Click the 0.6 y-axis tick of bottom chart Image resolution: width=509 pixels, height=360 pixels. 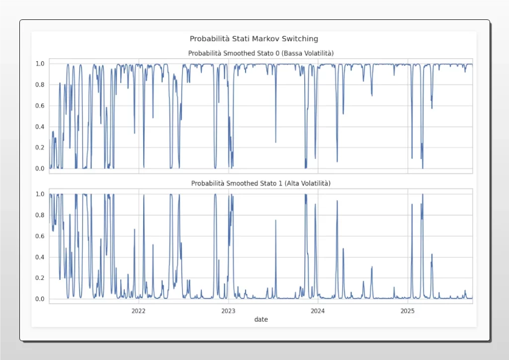(40, 236)
